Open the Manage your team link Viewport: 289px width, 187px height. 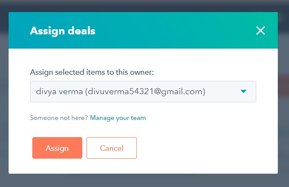118,118
